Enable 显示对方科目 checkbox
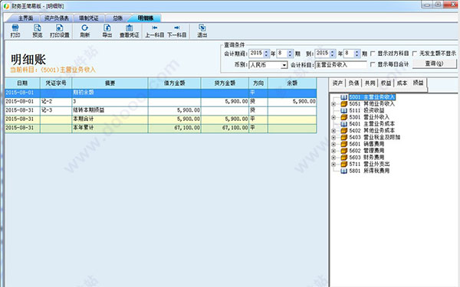 373,54
